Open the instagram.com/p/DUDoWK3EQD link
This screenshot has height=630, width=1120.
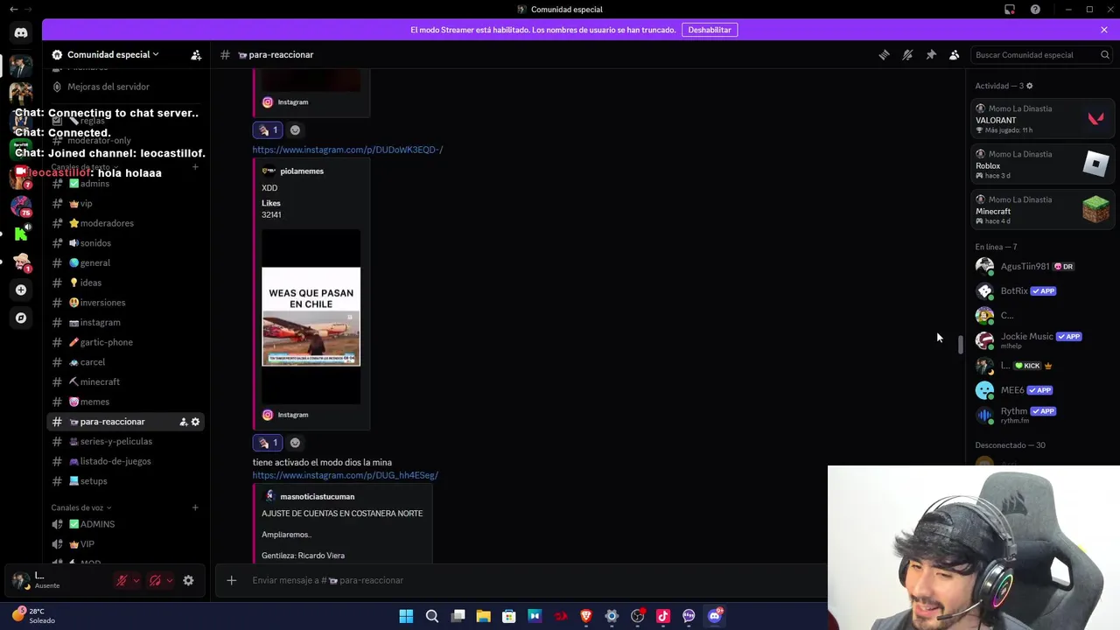click(x=347, y=150)
